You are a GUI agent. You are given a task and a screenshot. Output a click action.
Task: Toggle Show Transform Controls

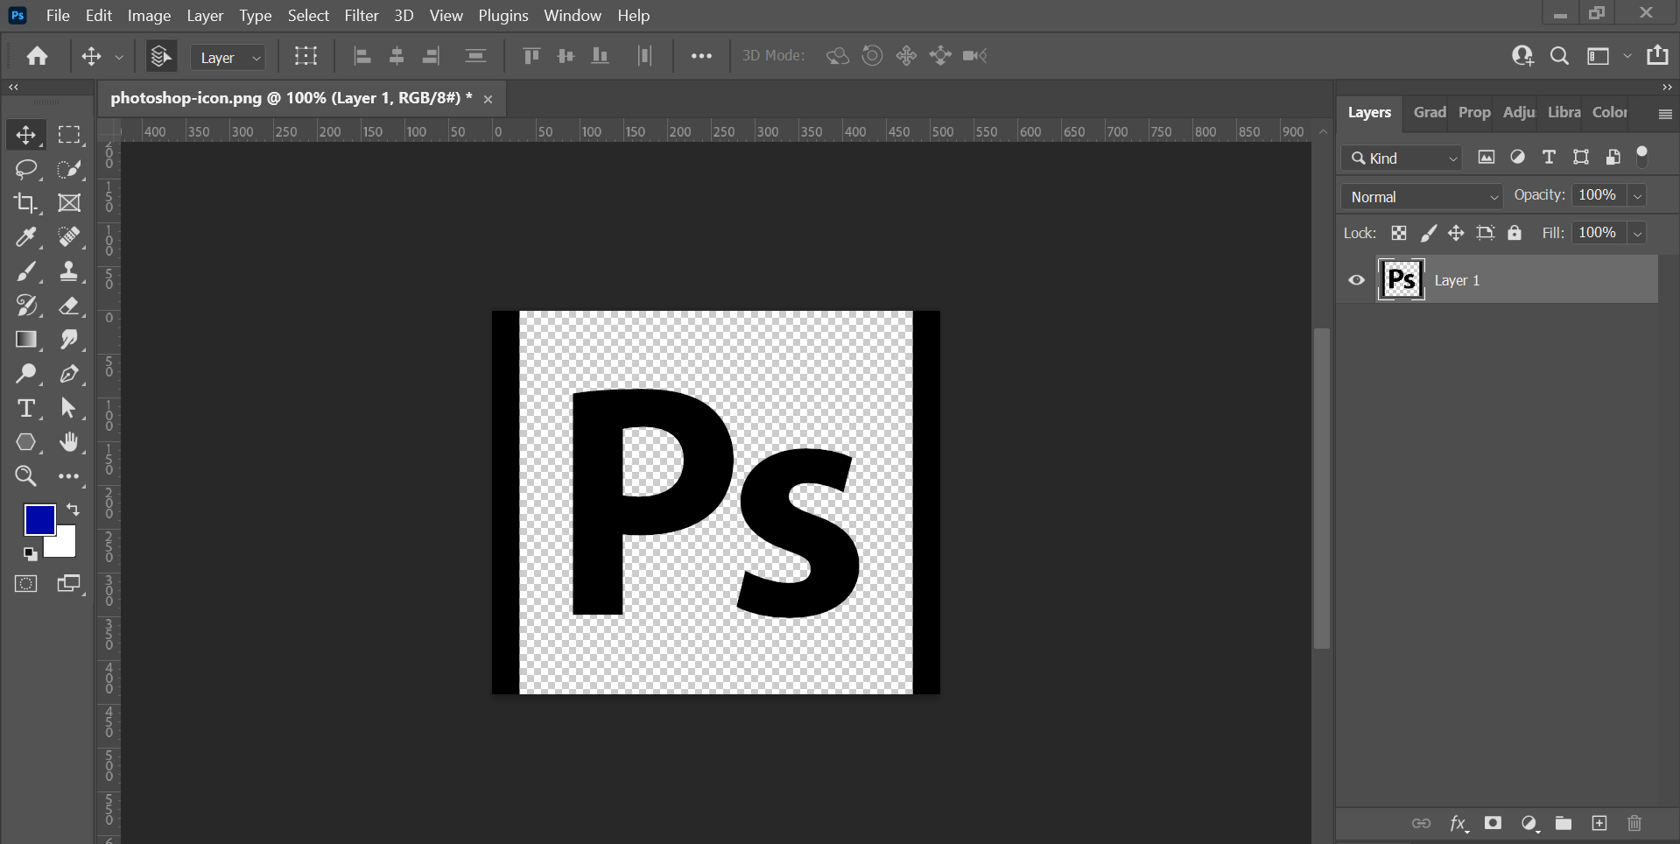pos(306,56)
